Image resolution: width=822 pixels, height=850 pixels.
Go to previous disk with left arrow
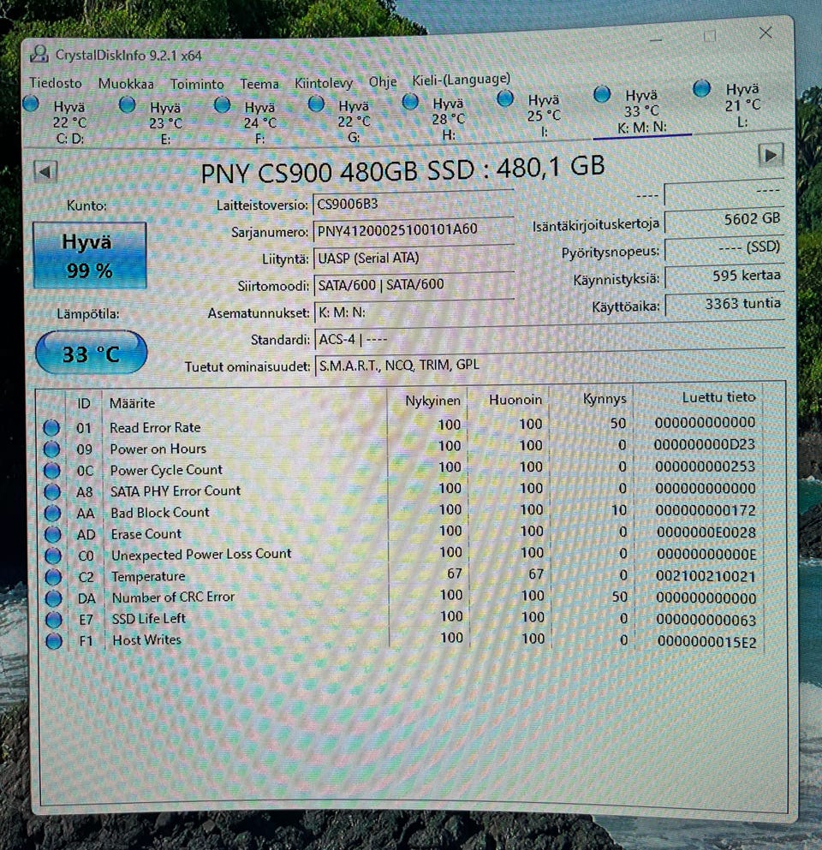[45, 172]
